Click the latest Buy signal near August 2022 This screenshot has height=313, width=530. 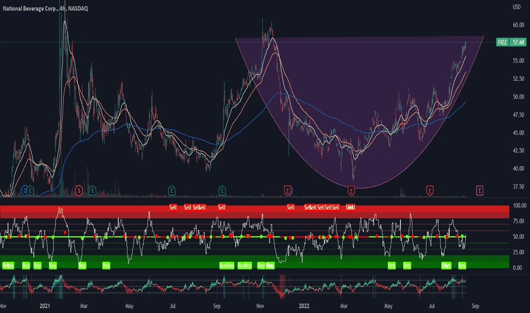pyautogui.click(x=462, y=266)
